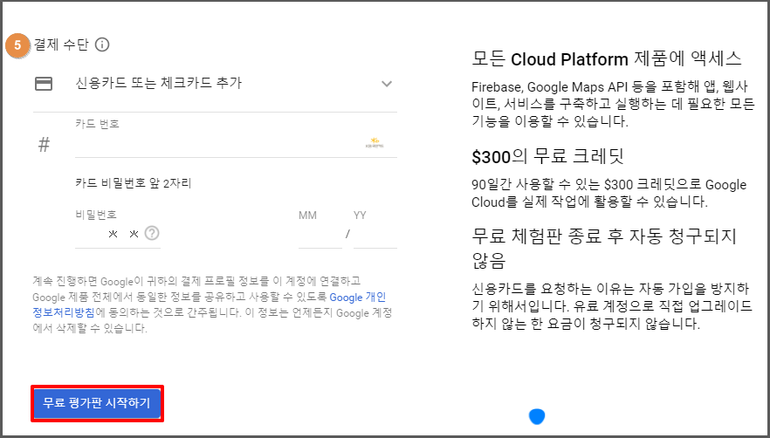Screen dimensions: 770x438
Task: Click the info icon beside 결제 수단
Action: coord(102,44)
